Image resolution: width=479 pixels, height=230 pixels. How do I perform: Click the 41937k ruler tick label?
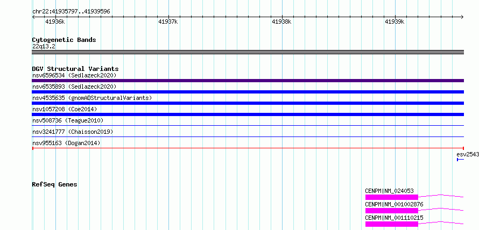[168, 21]
